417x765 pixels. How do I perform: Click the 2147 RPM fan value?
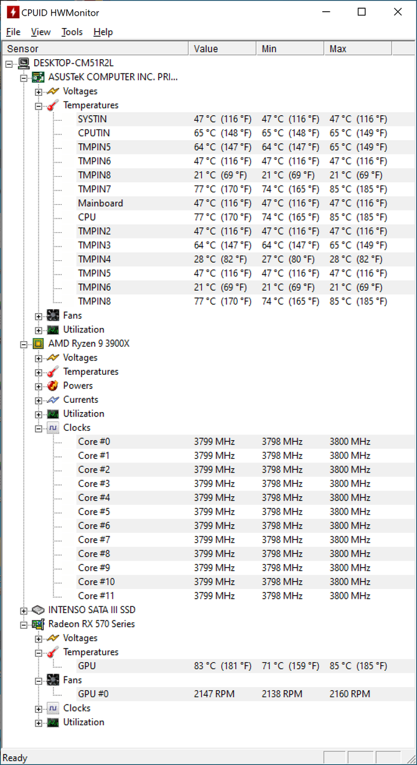click(216, 694)
